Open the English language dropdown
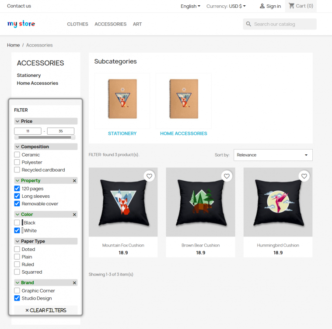This screenshot has width=332, height=329. pyautogui.click(x=190, y=6)
